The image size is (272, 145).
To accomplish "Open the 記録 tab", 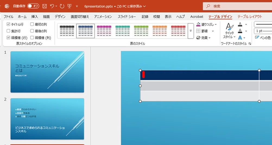I will [145, 17].
